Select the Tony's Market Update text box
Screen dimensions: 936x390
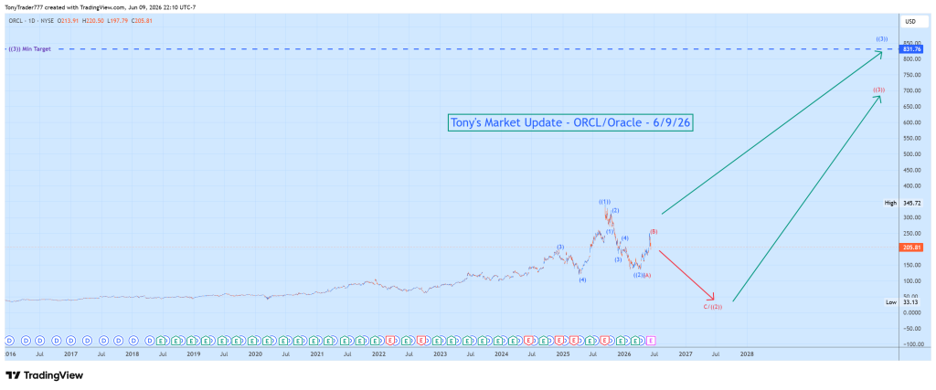[x=570, y=122]
